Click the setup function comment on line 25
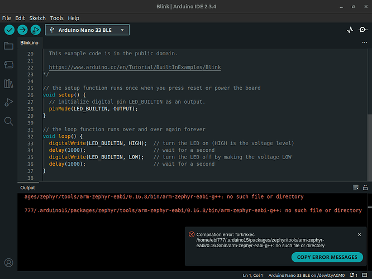 [x=152, y=88]
